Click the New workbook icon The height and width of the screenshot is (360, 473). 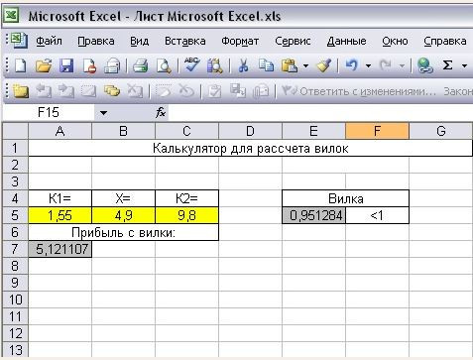click(21, 65)
